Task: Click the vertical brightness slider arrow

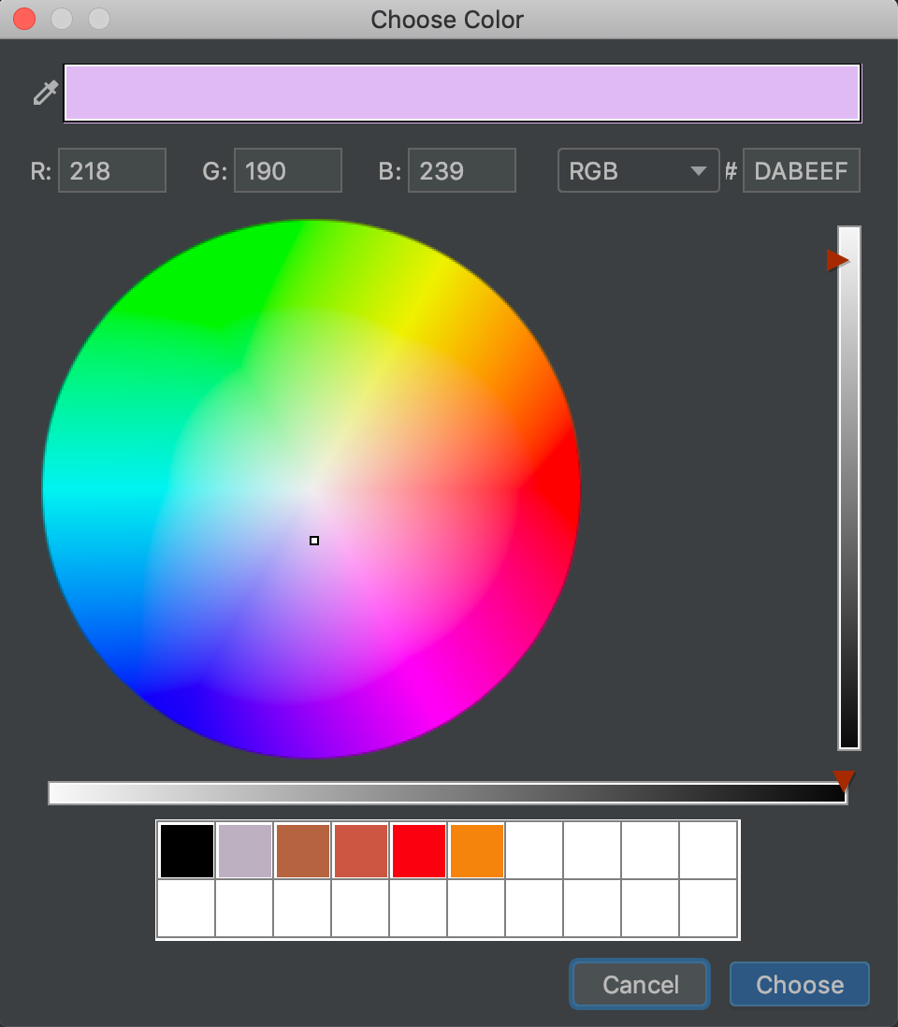Action: (x=839, y=262)
